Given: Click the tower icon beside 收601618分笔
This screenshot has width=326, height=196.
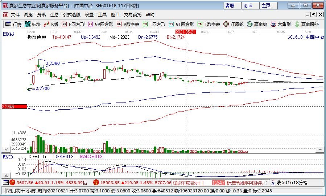Looking at the screenshot, I should [x=273, y=183].
